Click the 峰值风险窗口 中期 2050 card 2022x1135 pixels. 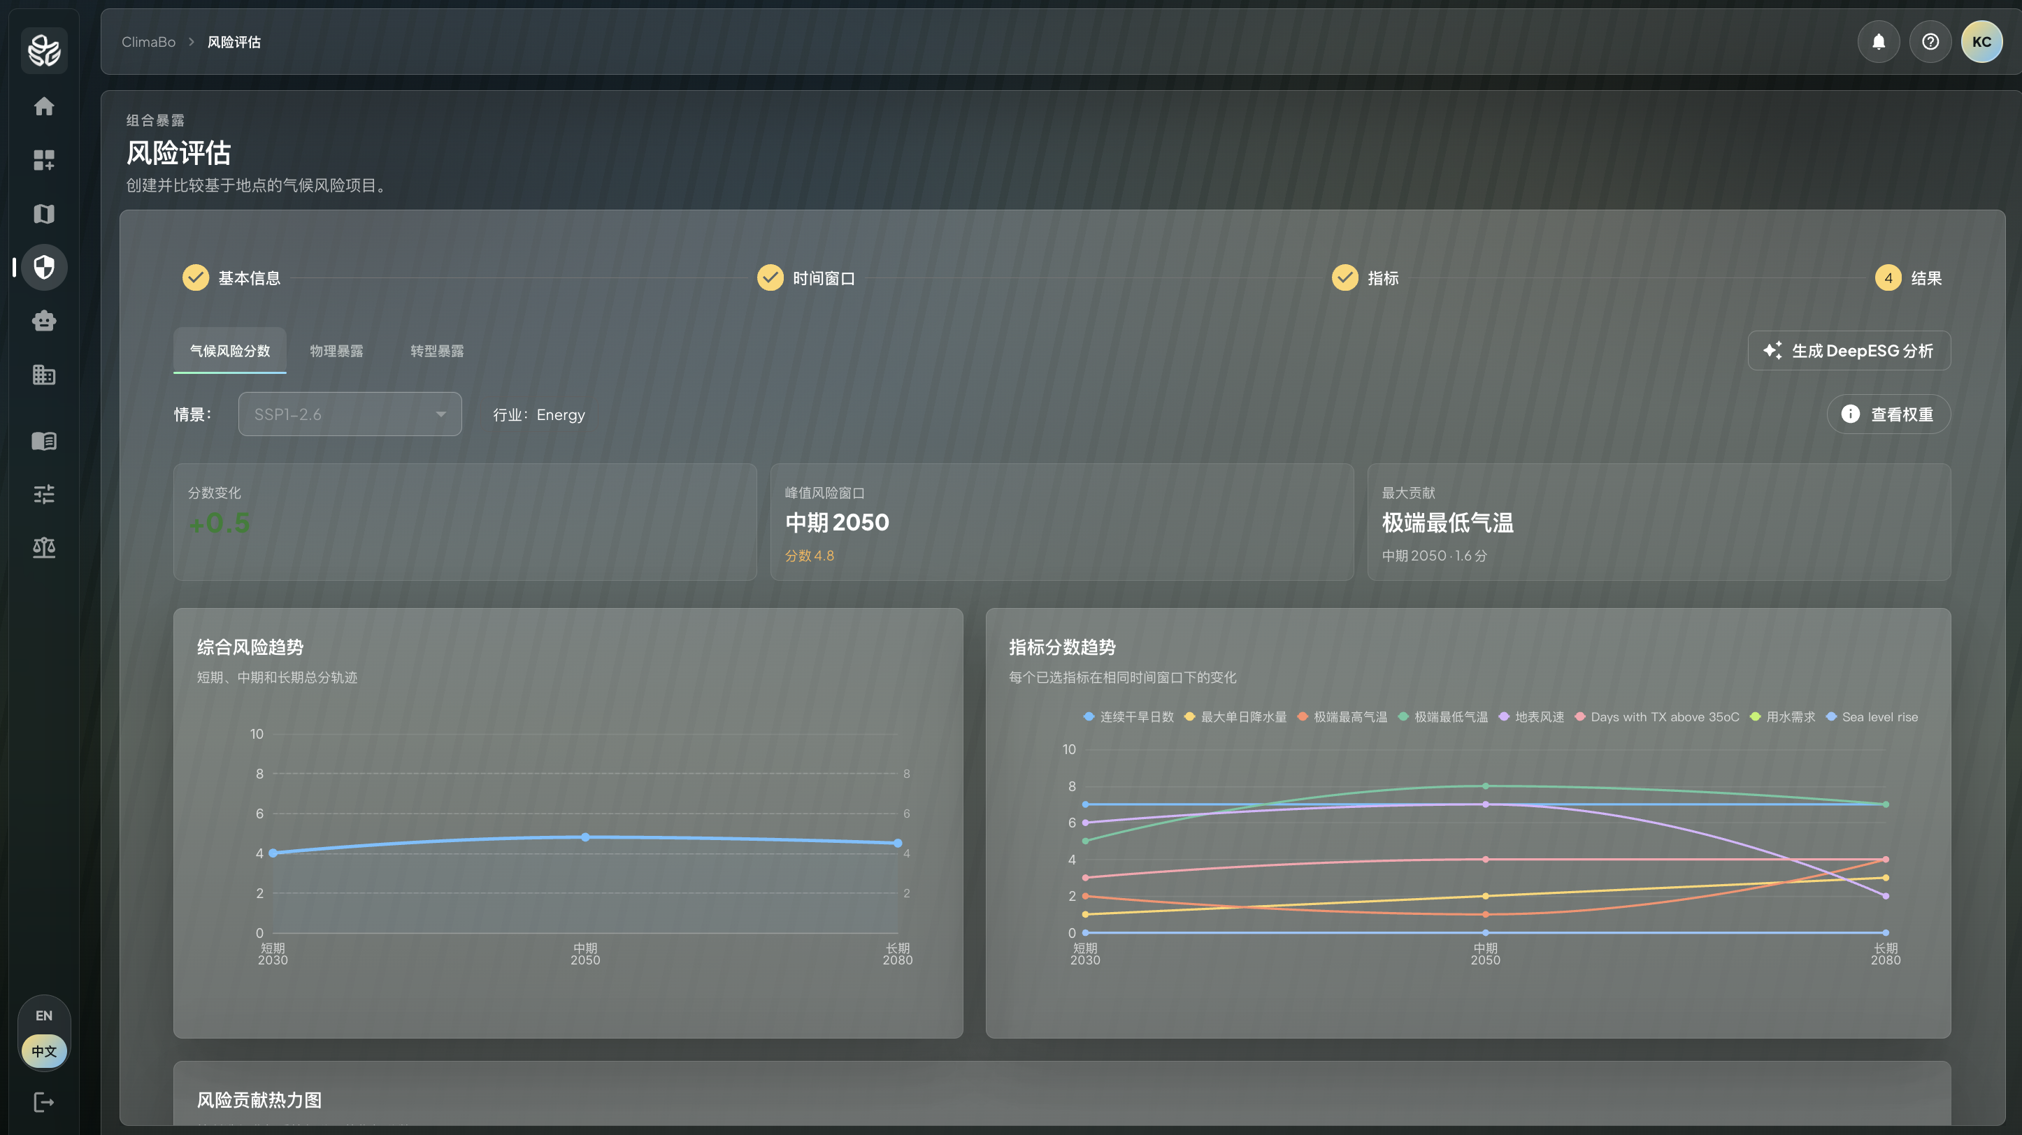click(x=1062, y=521)
